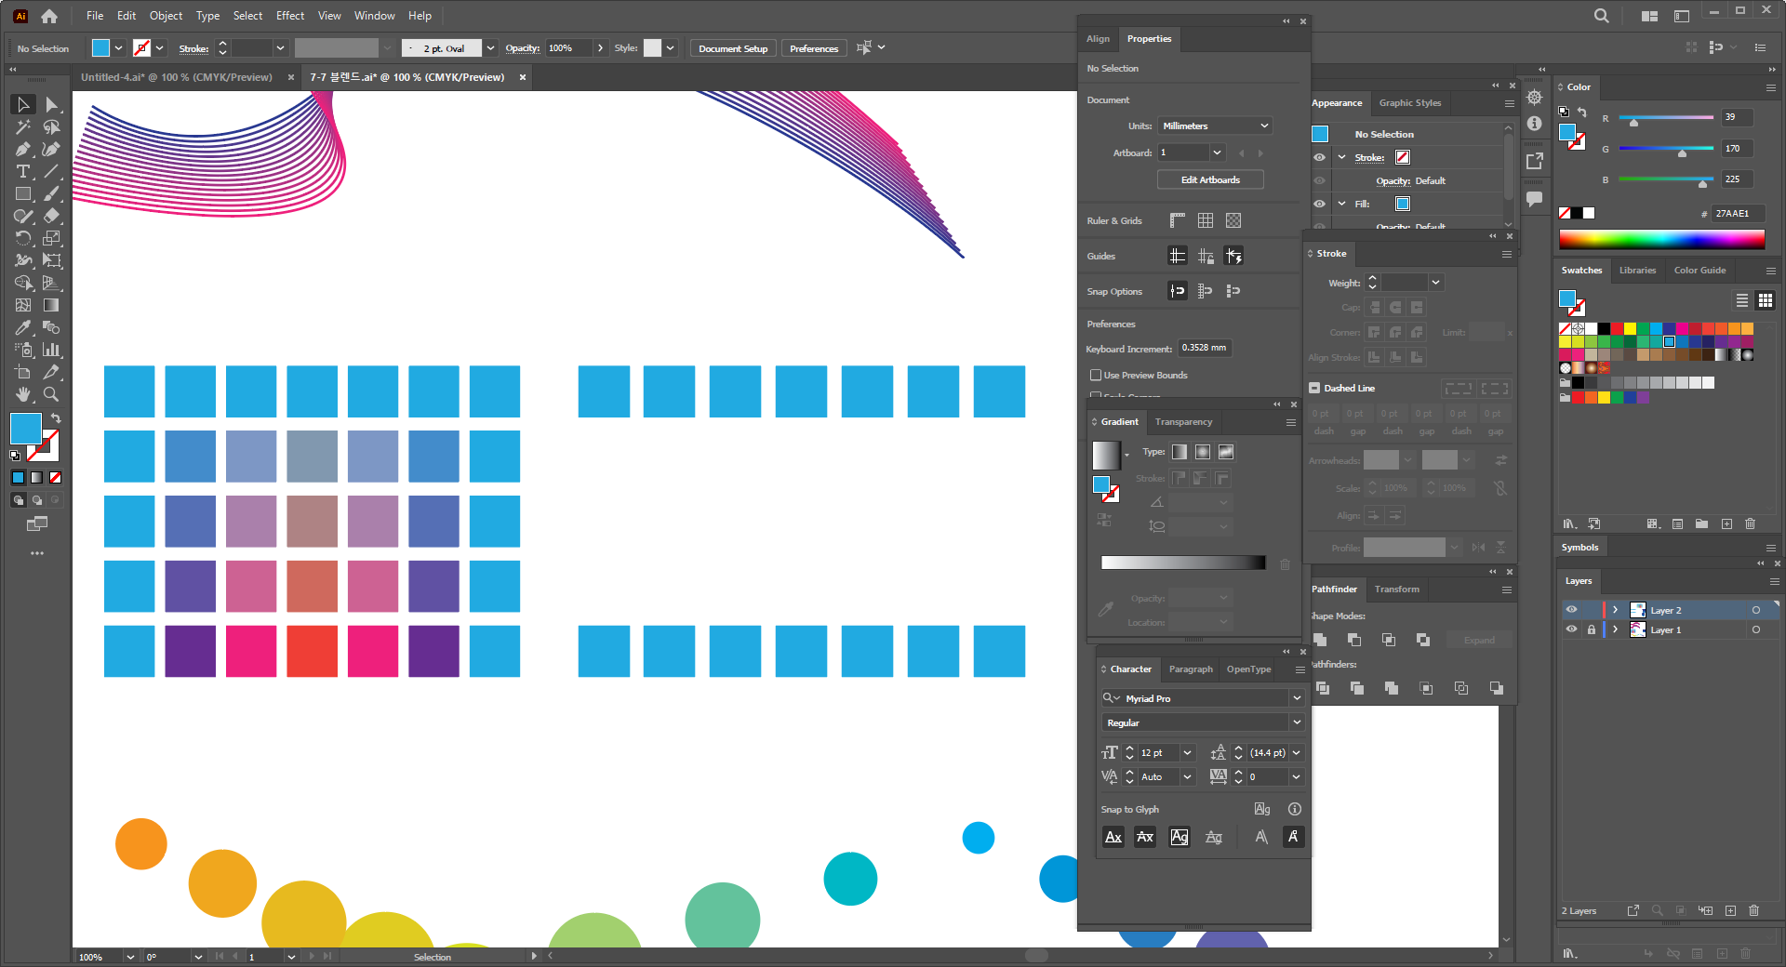Viewport: 1786px width, 967px height.
Task: Swap fill and stroke colors
Action: click(56, 418)
